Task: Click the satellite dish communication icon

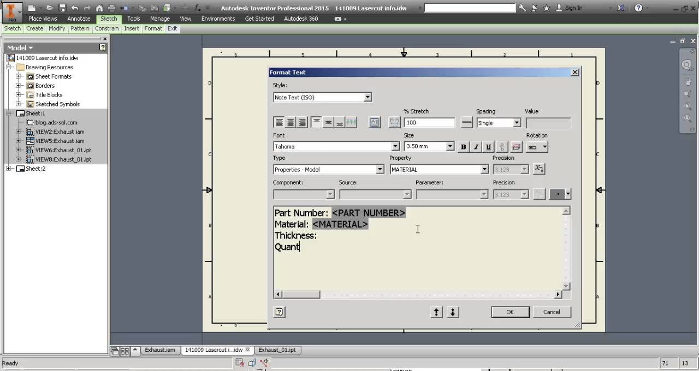Action: point(534,8)
